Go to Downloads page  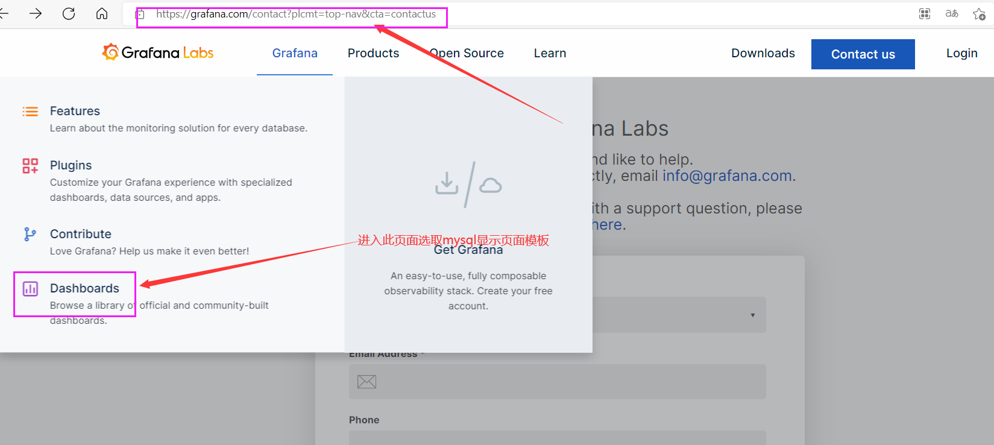[763, 53]
